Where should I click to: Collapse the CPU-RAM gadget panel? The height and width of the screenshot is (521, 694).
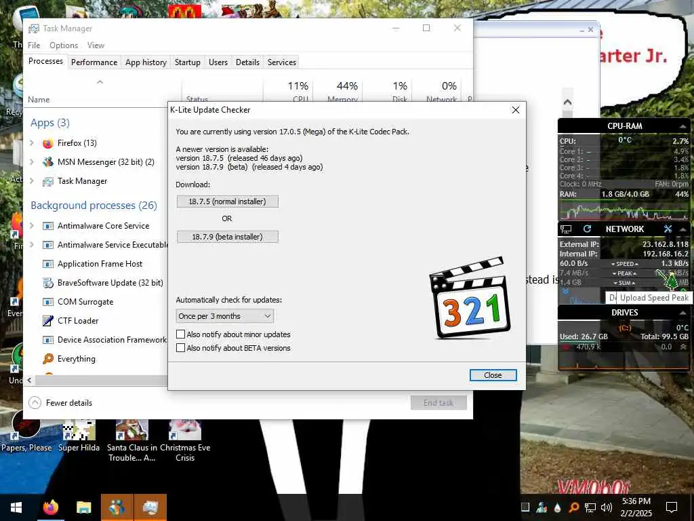click(x=683, y=126)
